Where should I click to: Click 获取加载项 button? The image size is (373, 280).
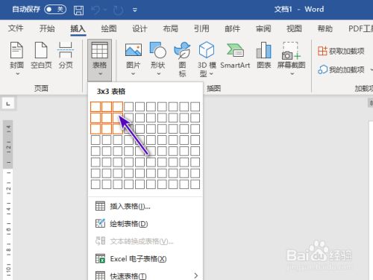click(x=341, y=52)
